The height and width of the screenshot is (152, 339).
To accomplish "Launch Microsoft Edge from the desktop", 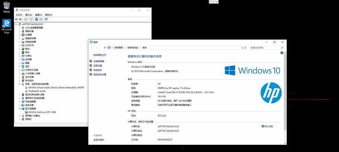I will pyautogui.click(x=6, y=26).
